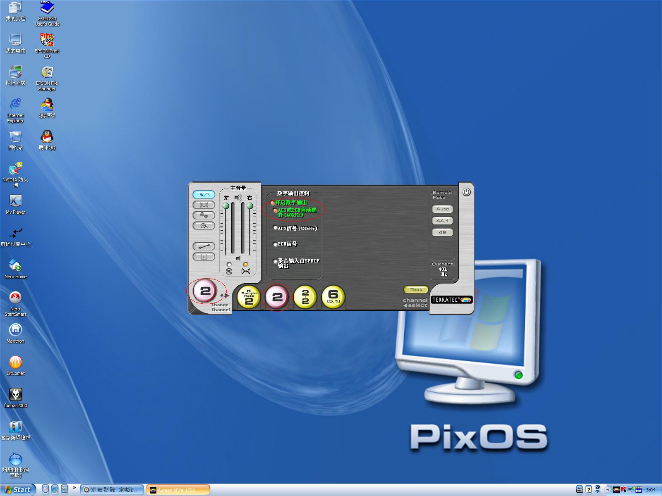
Task: Click Kaspersky tray icon
Action: click(624, 490)
